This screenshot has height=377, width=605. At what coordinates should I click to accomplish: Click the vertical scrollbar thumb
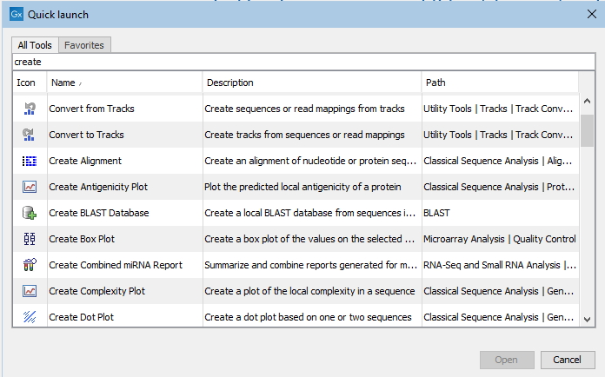[587, 130]
